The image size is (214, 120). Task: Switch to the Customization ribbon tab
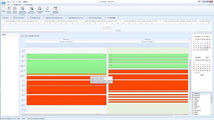pyautogui.click(x=28, y=5)
